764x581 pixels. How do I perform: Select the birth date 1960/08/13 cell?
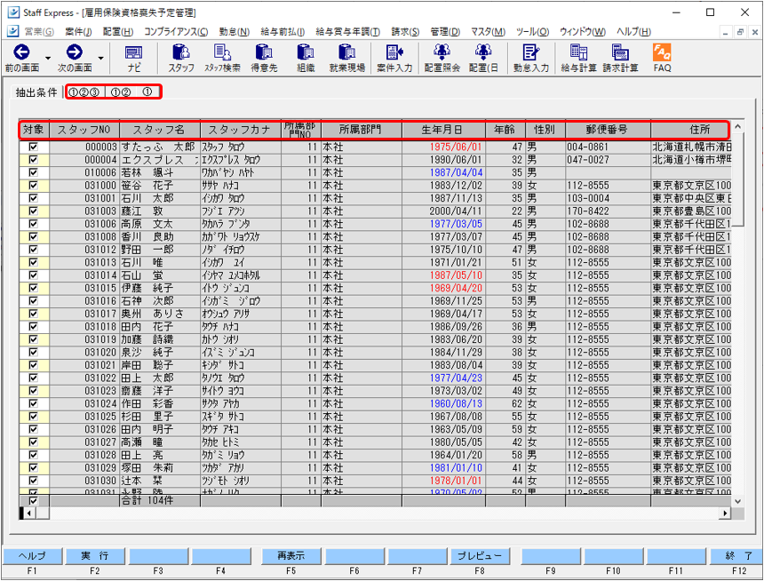tap(443, 403)
